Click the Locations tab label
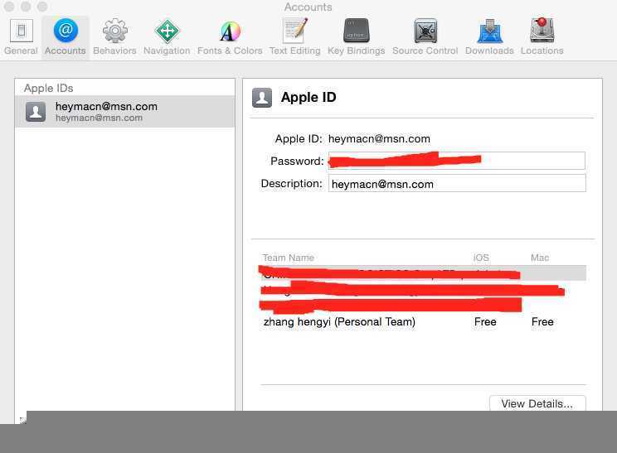This screenshot has height=453, width=617. coord(542,51)
